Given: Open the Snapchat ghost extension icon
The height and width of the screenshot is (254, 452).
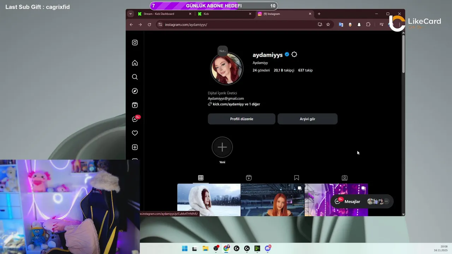Looking at the screenshot, I should (x=359, y=25).
